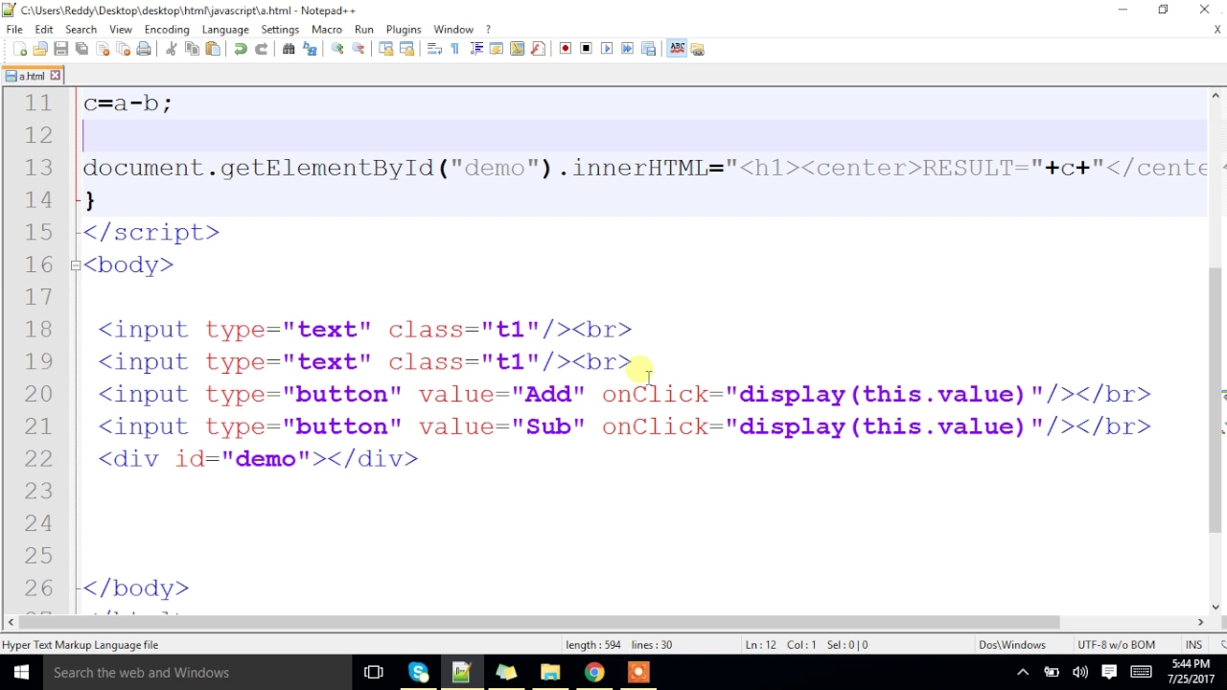Image resolution: width=1227 pixels, height=690 pixels.
Task: Click the Save All toolbar icon
Action: point(81,49)
